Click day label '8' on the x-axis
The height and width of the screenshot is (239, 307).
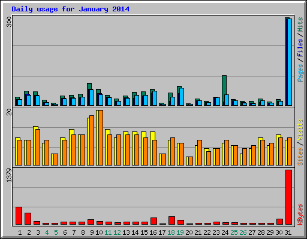83,232
